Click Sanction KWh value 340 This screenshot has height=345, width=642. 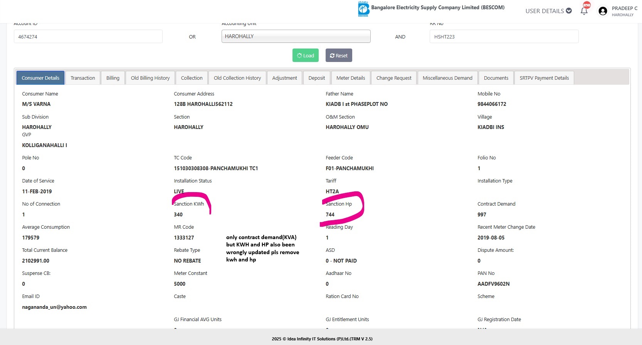(178, 214)
